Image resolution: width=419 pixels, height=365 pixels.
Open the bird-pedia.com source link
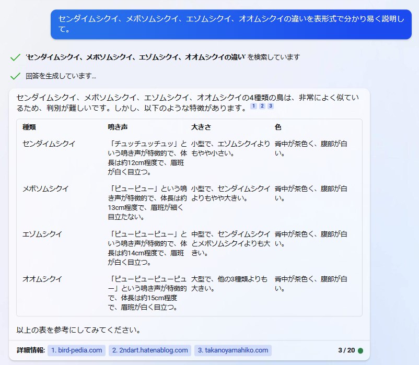coord(76,350)
